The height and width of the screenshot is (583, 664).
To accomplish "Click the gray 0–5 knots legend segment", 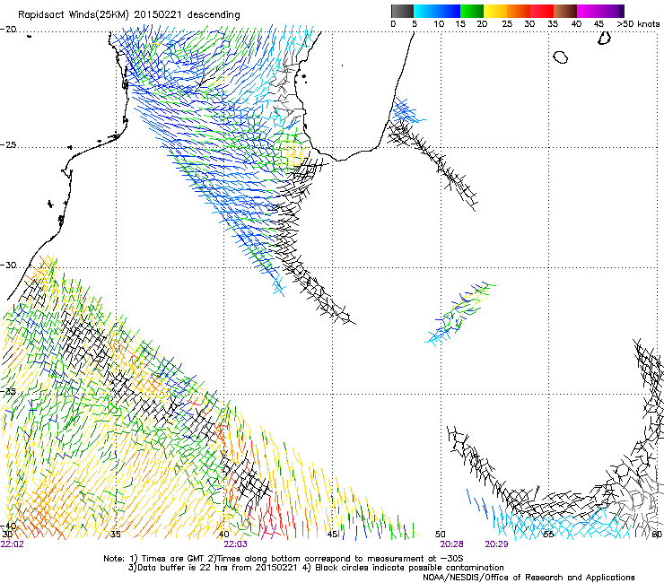I will click(402, 11).
